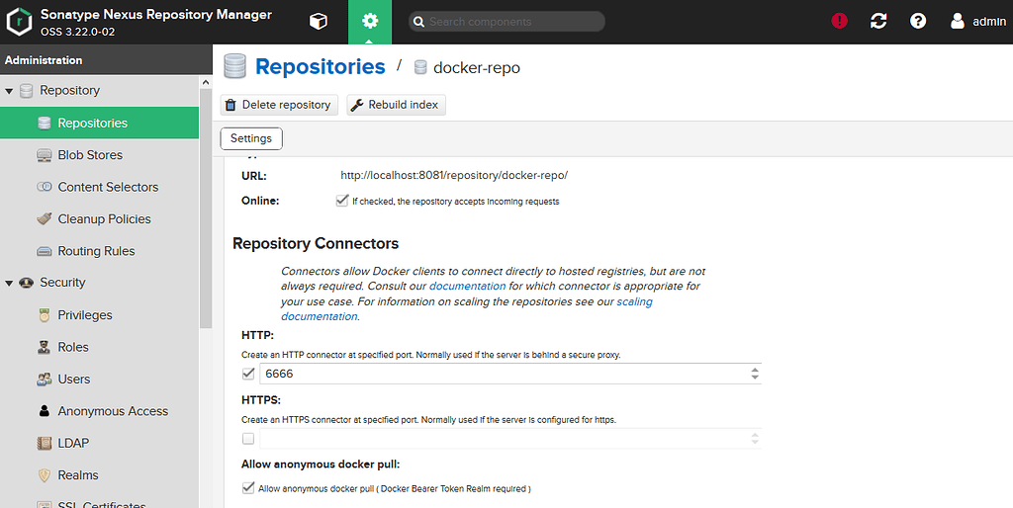Toggle the Online repository checkbox
The width and height of the screenshot is (1013, 508).
pos(342,201)
